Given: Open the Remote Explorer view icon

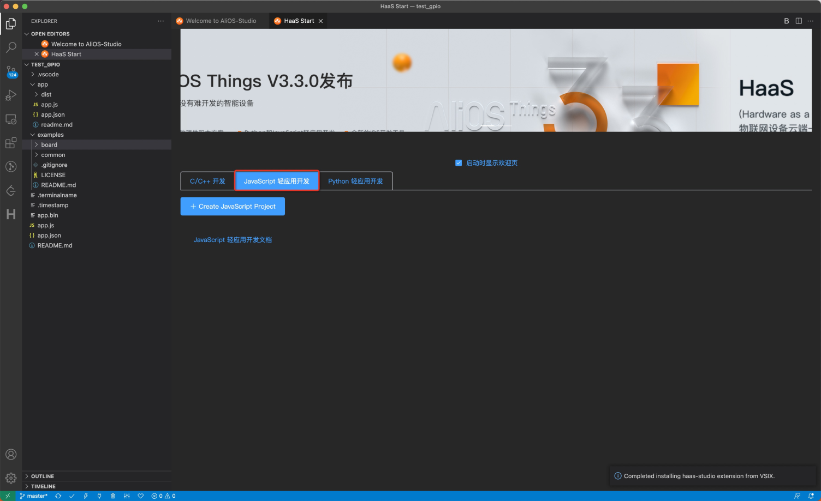Looking at the screenshot, I should coord(11,119).
